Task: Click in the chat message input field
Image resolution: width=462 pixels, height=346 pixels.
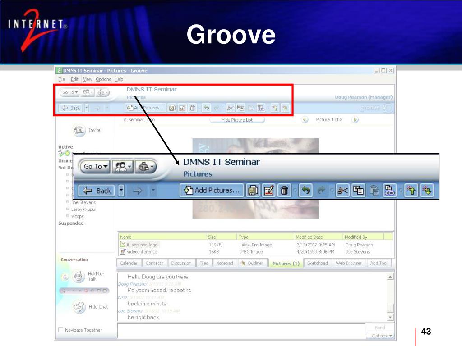Action: click(241, 331)
